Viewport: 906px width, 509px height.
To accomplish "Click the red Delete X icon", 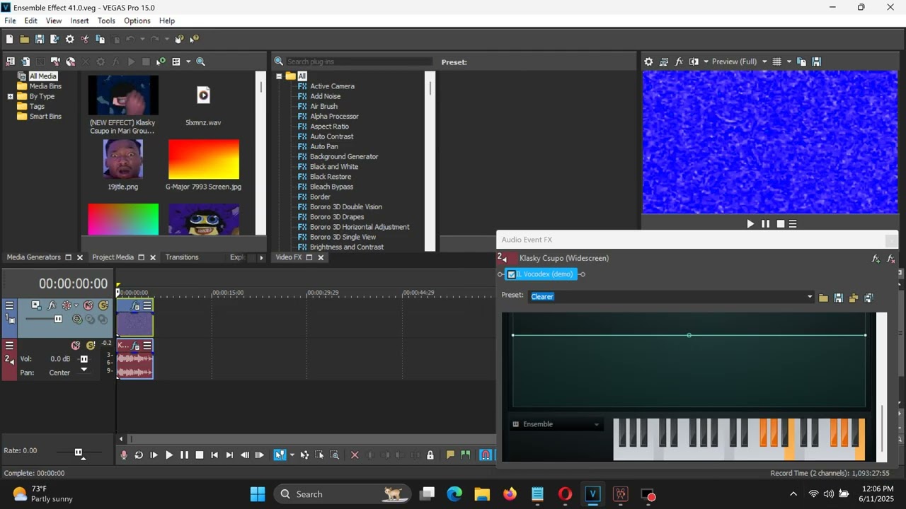I will 355,455.
